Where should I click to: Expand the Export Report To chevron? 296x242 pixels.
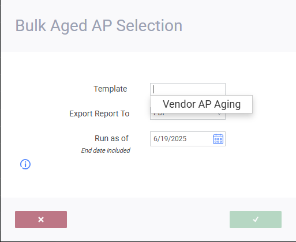coord(219,115)
